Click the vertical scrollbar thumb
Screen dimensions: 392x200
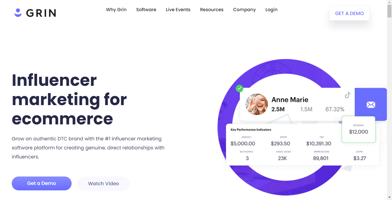389,11
